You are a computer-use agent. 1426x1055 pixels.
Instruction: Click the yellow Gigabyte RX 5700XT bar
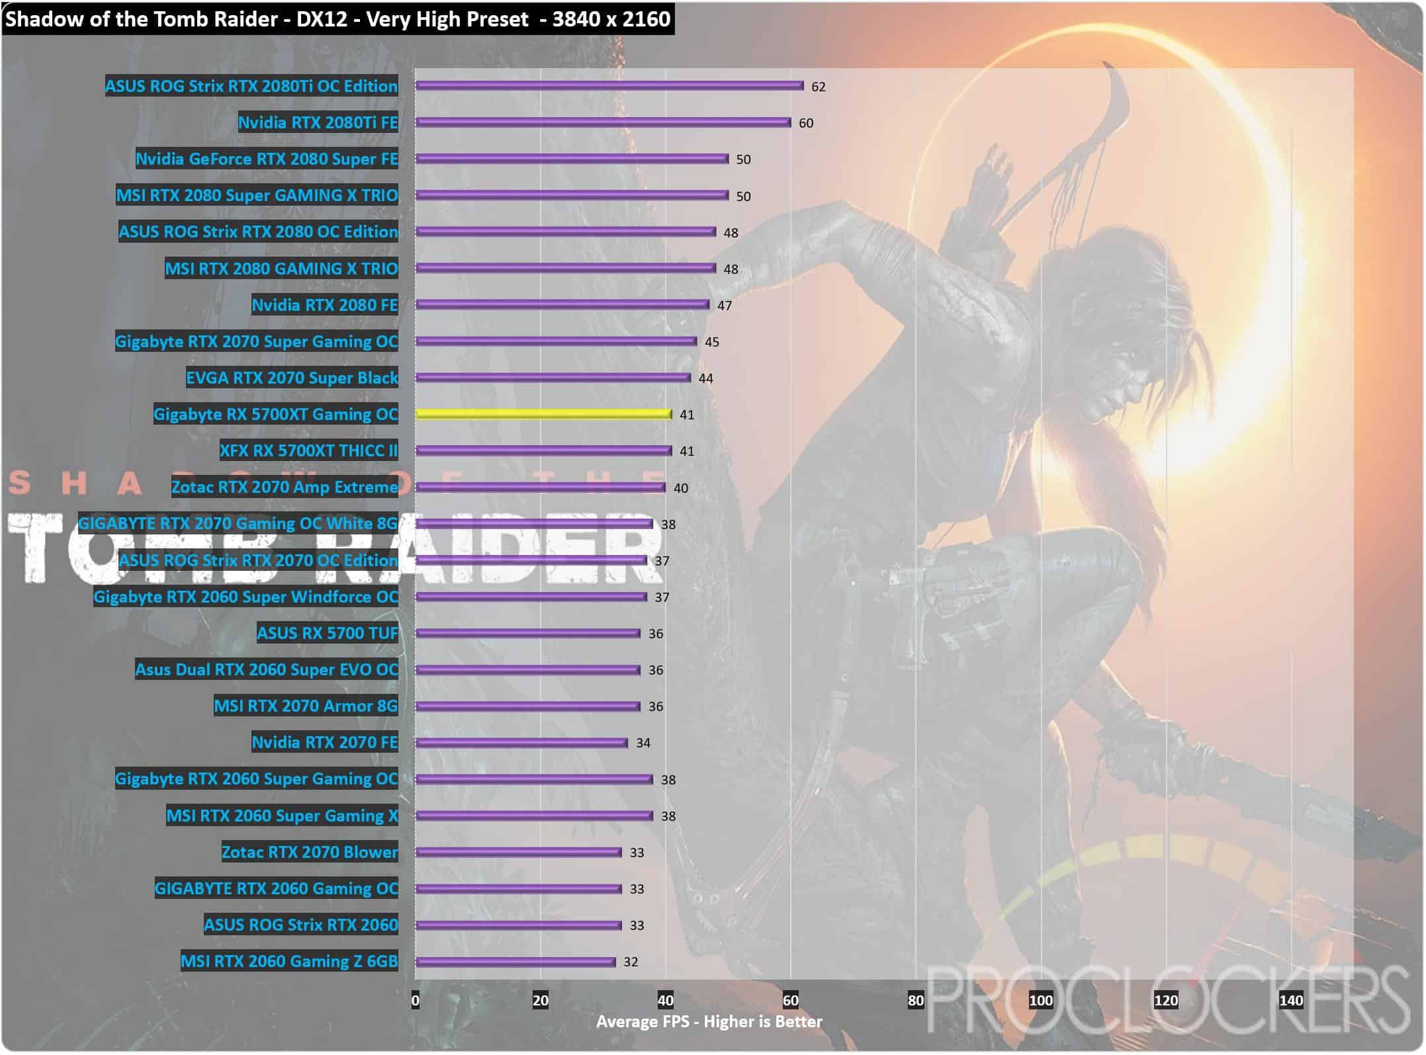click(x=544, y=414)
